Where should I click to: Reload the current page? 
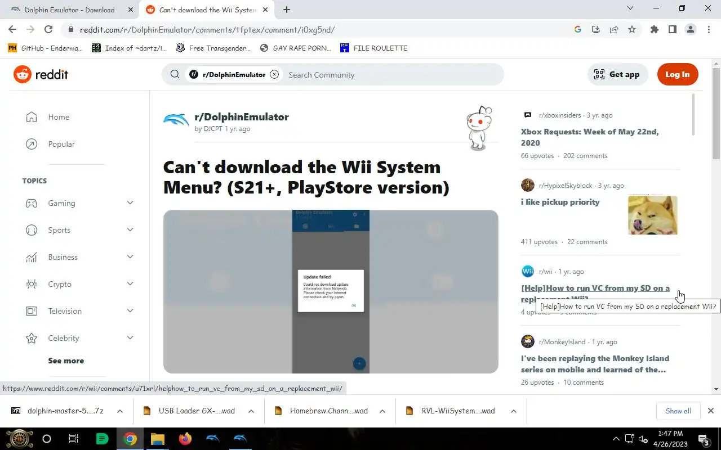tap(48, 29)
